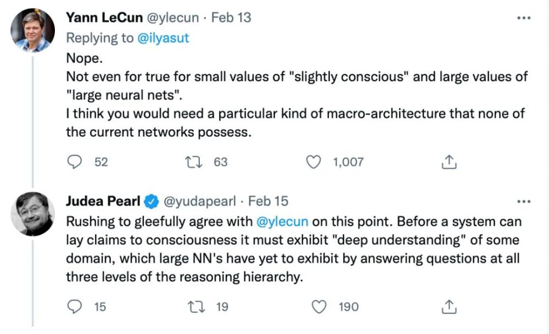Like Yann LeCun's tweet
Screen dimensions: 549x334
point(313,162)
